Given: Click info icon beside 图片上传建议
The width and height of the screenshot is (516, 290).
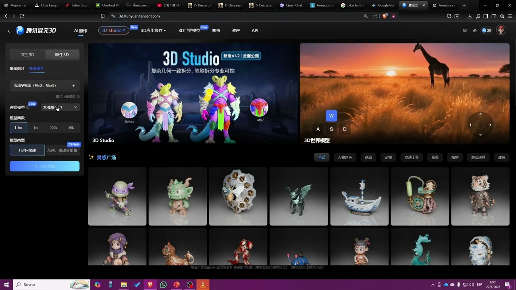Looking at the screenshot, I should (x=78, y=96).
